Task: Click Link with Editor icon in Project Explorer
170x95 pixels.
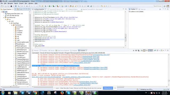Action: (x=18, y=9)
